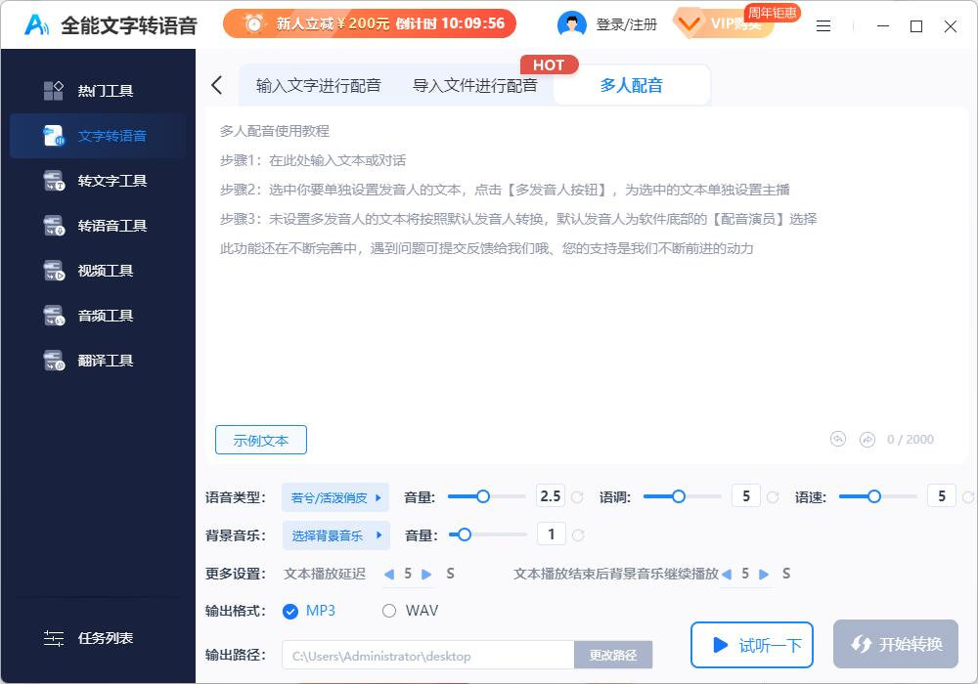
Task: Adjust the 语速 slider handle
Action: tap(874, 496)
